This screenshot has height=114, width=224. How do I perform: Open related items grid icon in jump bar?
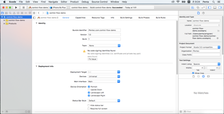click(34, 13)
